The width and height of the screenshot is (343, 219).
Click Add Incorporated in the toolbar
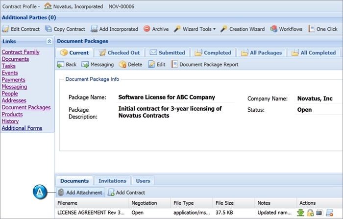pos(114,29)
